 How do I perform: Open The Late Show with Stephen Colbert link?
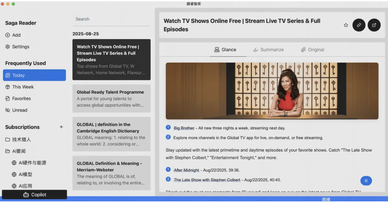(207, 180)
